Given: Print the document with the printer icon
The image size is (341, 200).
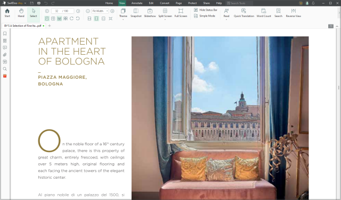Looking at the screenshot, I should (39, 3).
